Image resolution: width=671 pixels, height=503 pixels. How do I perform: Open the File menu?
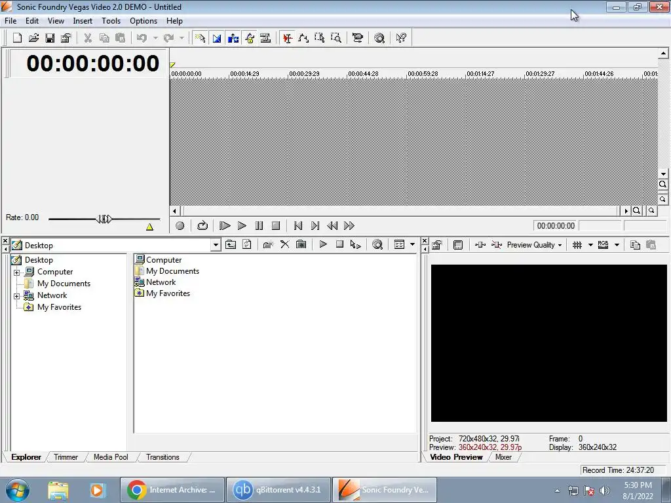pyautogui.click(x=10, y=21)
